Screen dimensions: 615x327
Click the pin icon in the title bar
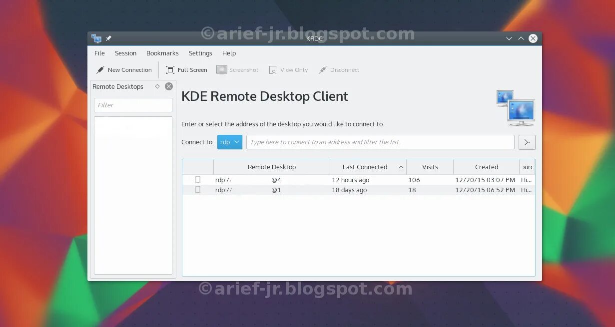[108, 38]
